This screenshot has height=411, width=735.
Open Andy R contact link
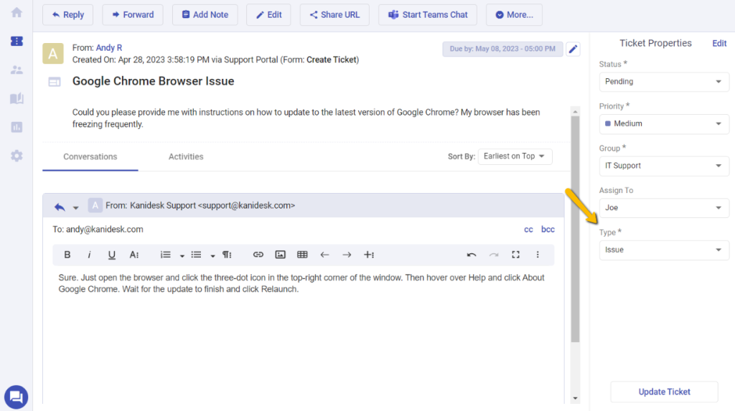pyautogui.click(x=109, y=47)
